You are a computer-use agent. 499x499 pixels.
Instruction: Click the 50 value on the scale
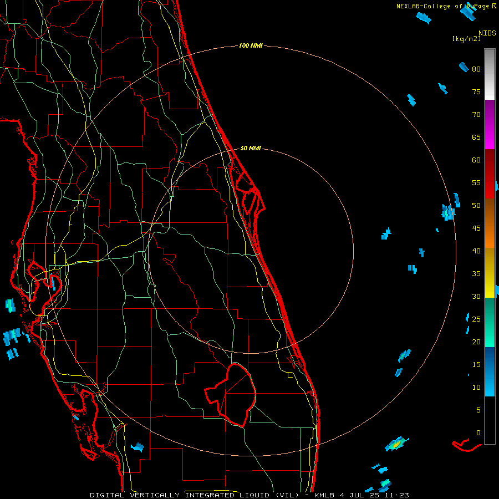[476, 206]
